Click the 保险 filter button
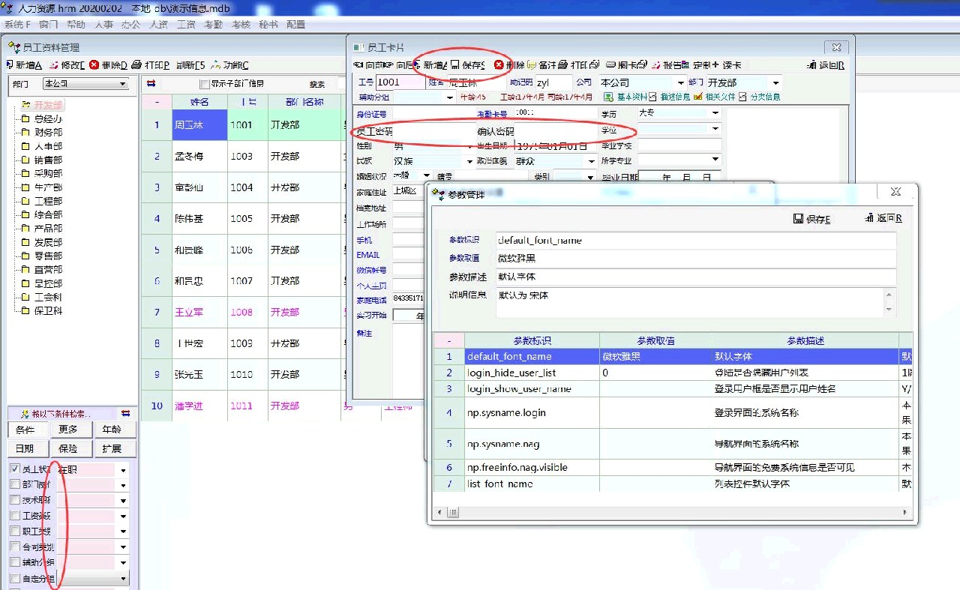The height and width of the screenshot is (590, 960). pos(67,449)
